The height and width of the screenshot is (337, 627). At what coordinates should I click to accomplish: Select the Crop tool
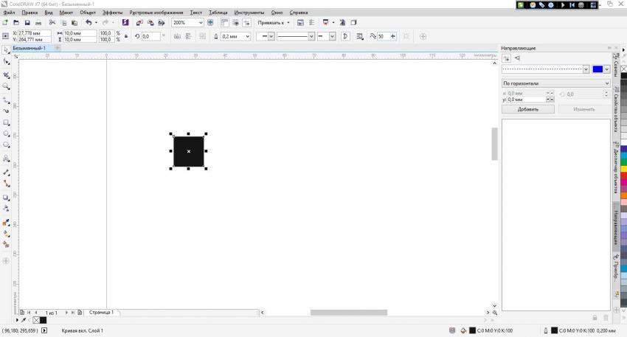(7, 74)
